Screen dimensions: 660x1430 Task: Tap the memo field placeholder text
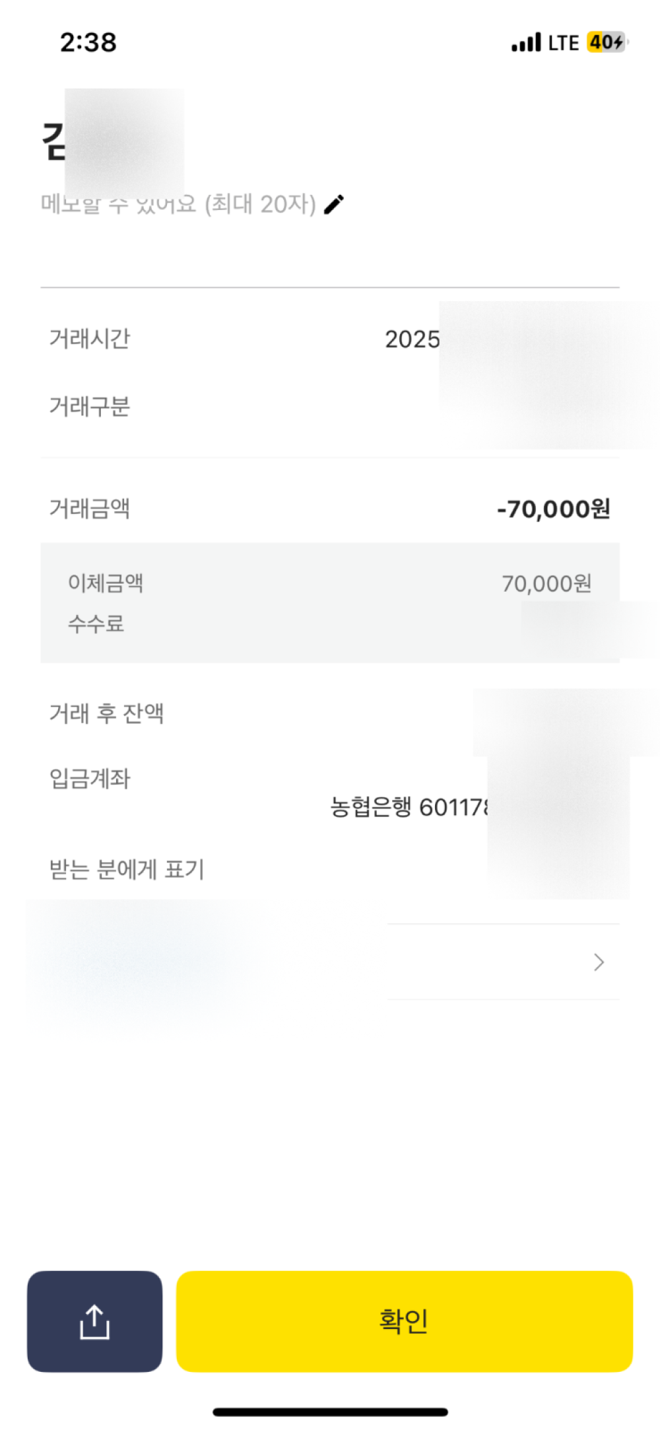click(x=178, y=205)
